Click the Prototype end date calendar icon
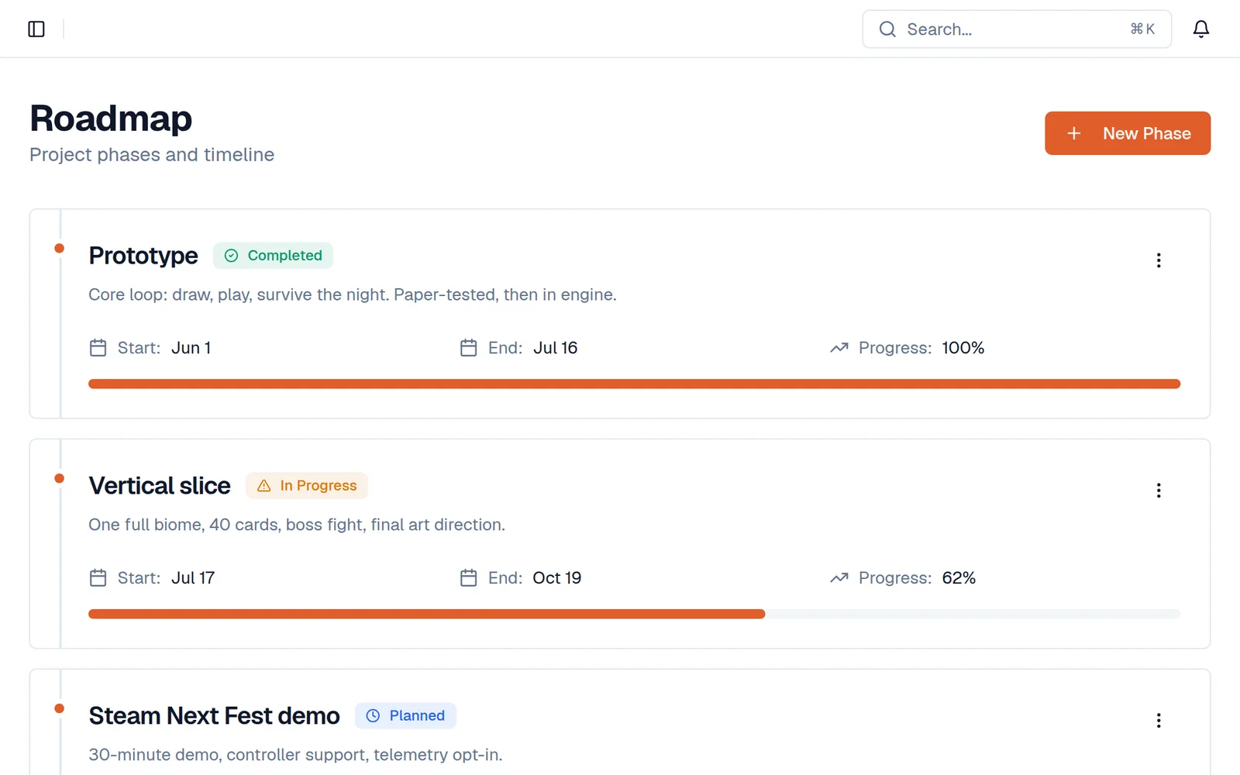The height and width of the screenshot is (775, 1240). coord(468,348)
